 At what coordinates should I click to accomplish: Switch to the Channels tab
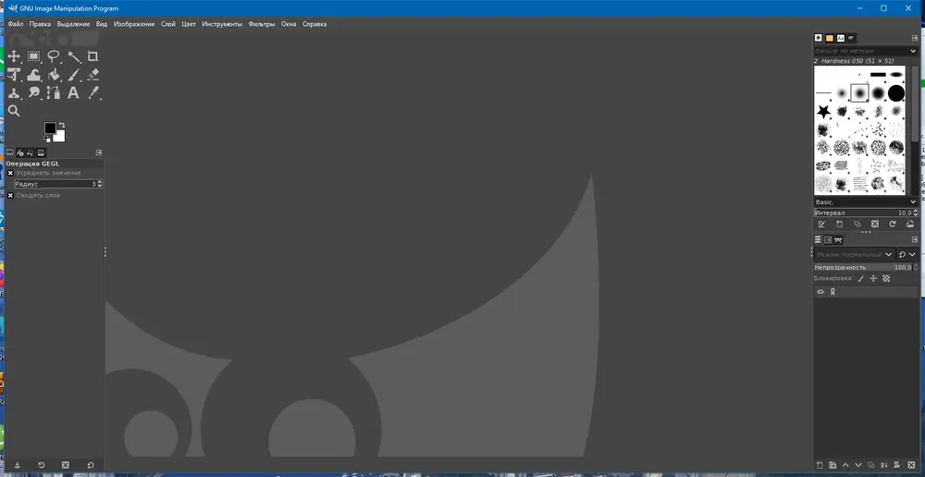828,239
